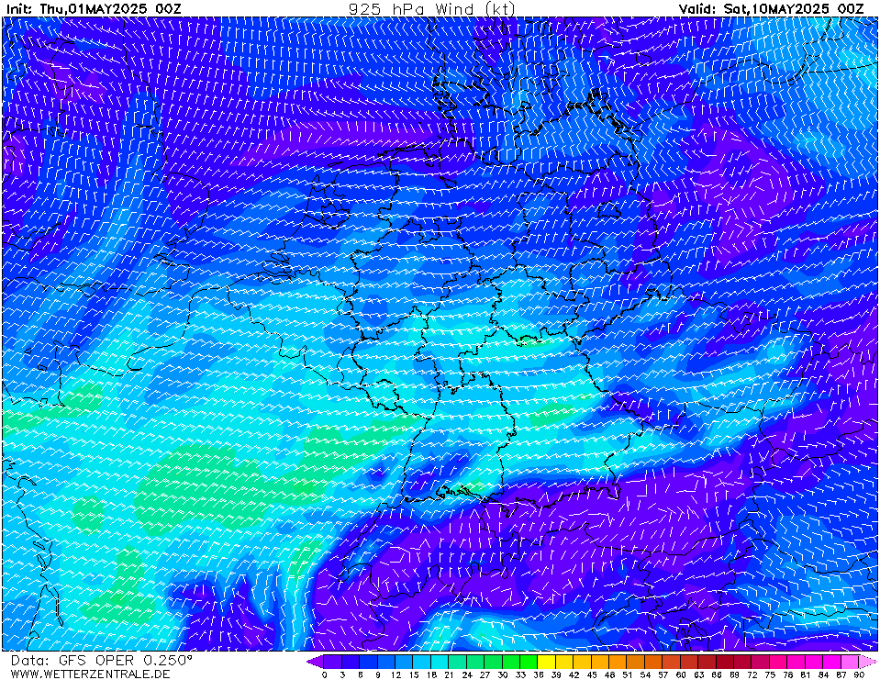This screenshot has height=680, width=880.
Task: Click the '39' label on the color scale
Action: point(556,674)
